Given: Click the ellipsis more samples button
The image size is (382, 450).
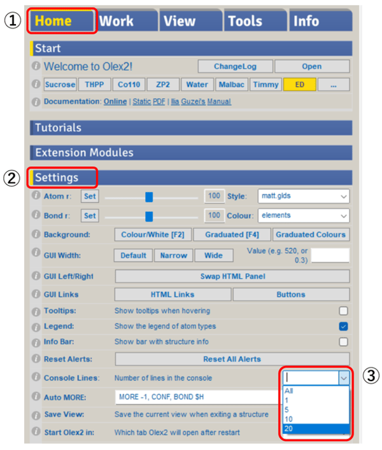Looking at the screenshot, I should click(334, 85).
